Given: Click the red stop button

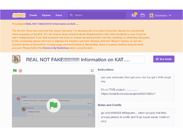Looking at the screenshot, I should coord(20,71).
